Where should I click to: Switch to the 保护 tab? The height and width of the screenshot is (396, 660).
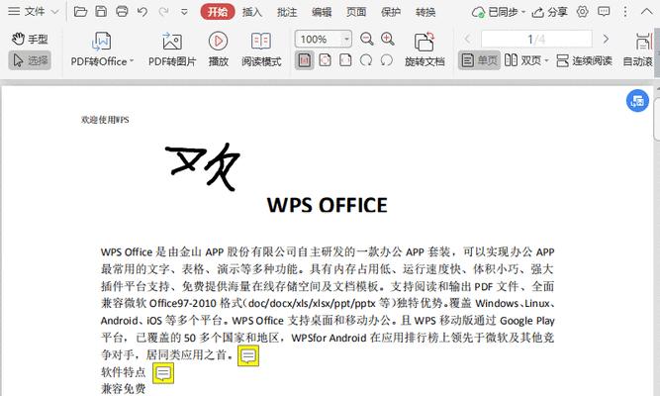click(390, 12)
